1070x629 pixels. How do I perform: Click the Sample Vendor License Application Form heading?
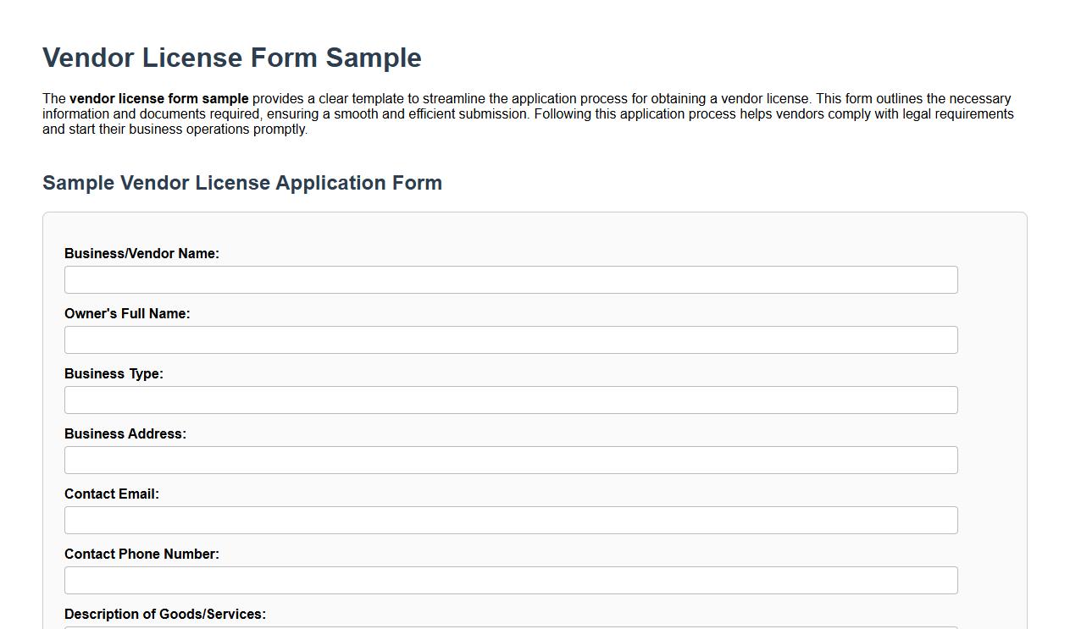[242, 183]
